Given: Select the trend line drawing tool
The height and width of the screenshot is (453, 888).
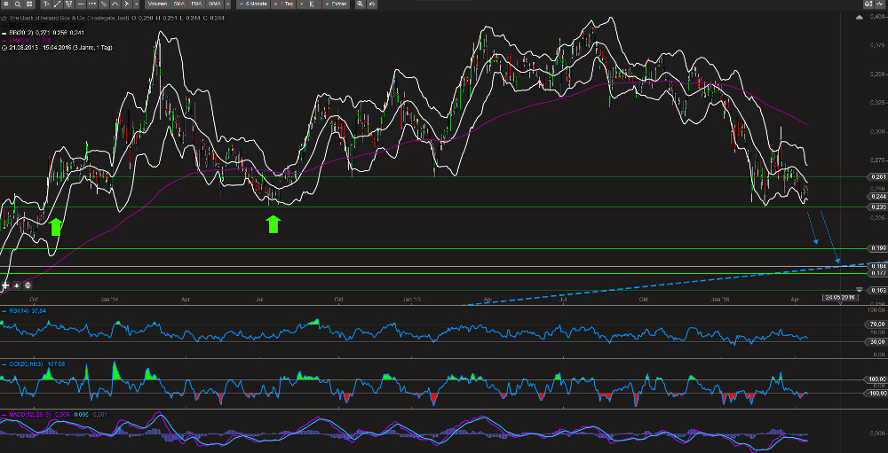Looking at the screenshot, I should tap(58, 4).
